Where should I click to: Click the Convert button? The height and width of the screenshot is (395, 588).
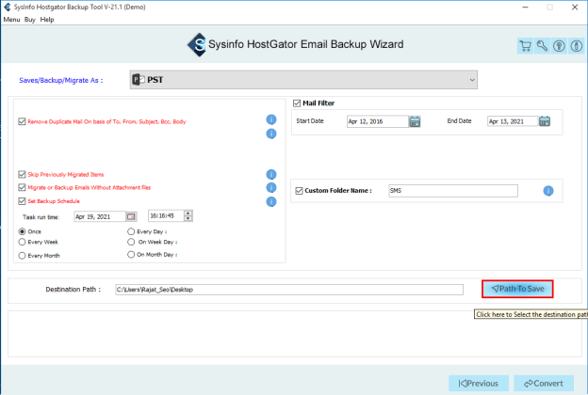click(x=544, y=383)
